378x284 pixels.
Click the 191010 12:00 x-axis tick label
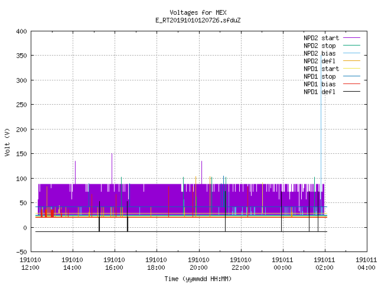coord(30,264)
